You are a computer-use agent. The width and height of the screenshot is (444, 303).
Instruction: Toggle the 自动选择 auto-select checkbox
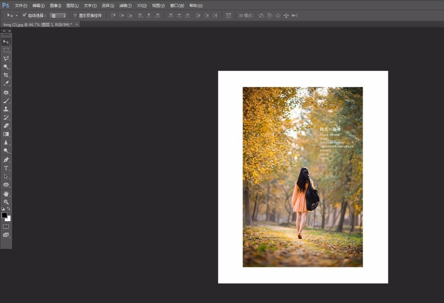coord(24,15)
